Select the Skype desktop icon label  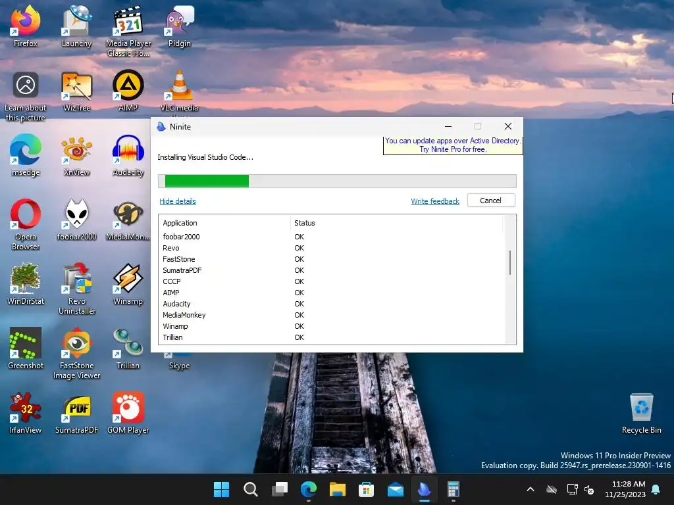(x=179, y=366)
